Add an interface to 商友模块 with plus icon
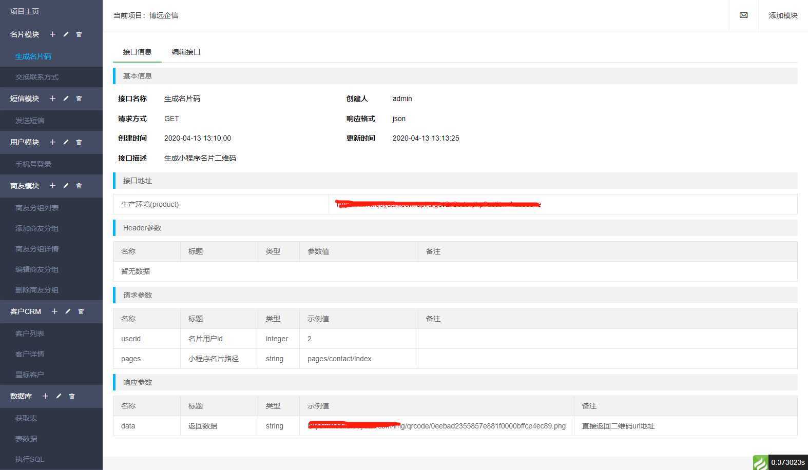This screenshot has height=470, width=808. click(x=52, y=186)
